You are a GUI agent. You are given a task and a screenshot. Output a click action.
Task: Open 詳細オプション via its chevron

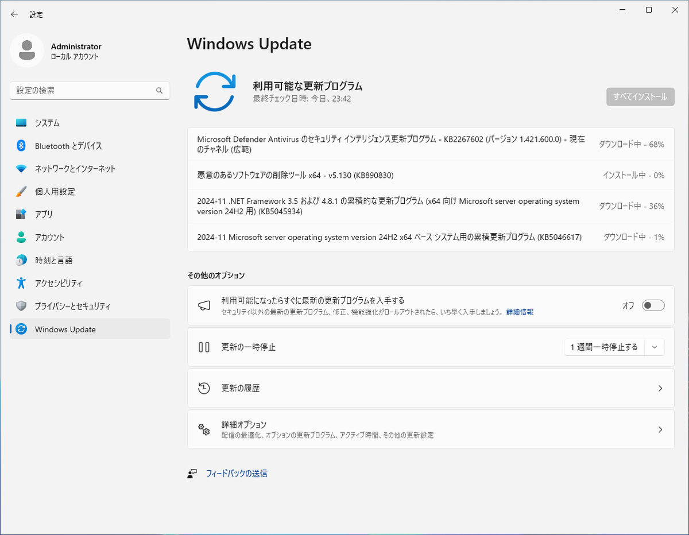click(x=660, y=429)
